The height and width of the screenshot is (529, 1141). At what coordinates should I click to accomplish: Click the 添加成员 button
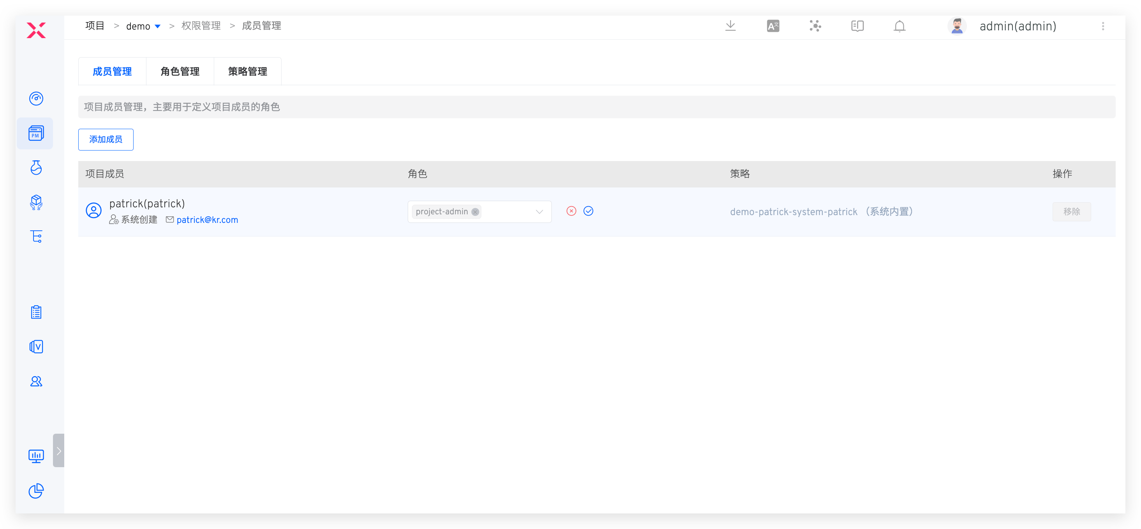pyautogui.click(x=106, y=139)
